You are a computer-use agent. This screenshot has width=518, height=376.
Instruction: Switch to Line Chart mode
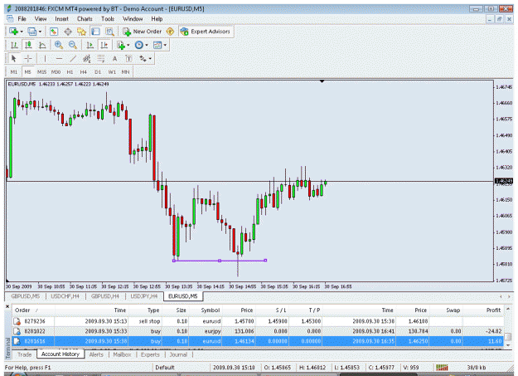coord(42,45)
